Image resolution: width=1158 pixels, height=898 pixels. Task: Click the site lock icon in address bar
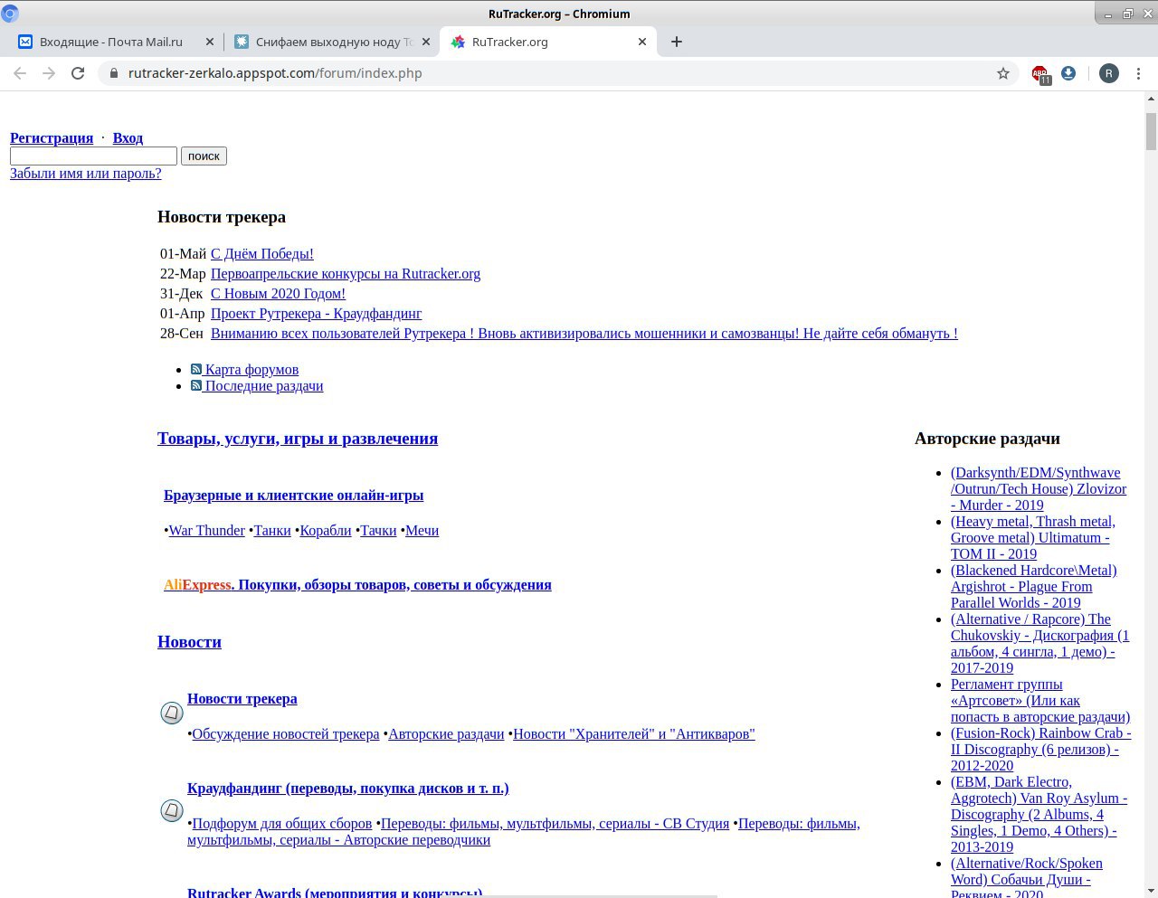tap(113, 73)
